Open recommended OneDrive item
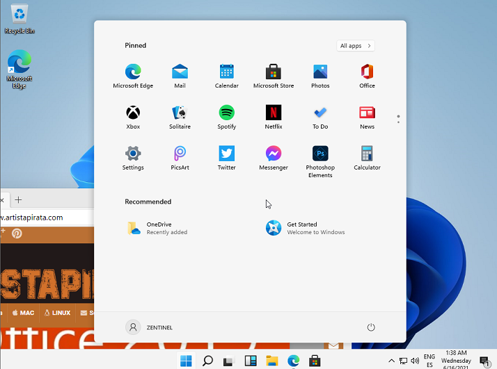 click(157, 228)
